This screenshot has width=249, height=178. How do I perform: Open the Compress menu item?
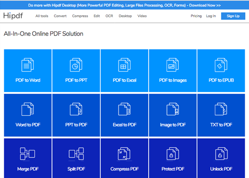(80, 16)
